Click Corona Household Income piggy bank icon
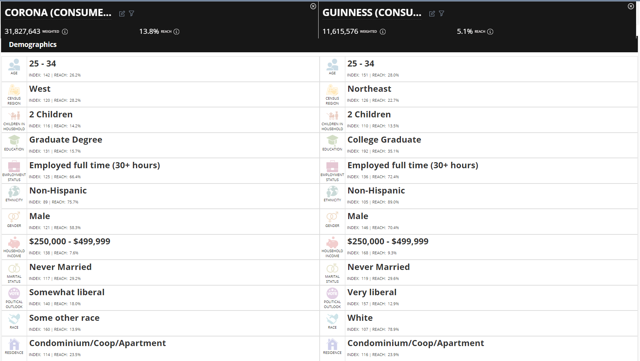Screen dimensions: 640x361 pyautogui.click(x=14, y=243)
